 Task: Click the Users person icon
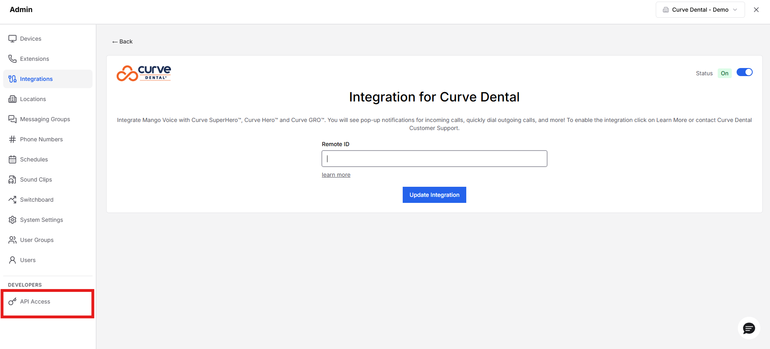tap(12, 260)
